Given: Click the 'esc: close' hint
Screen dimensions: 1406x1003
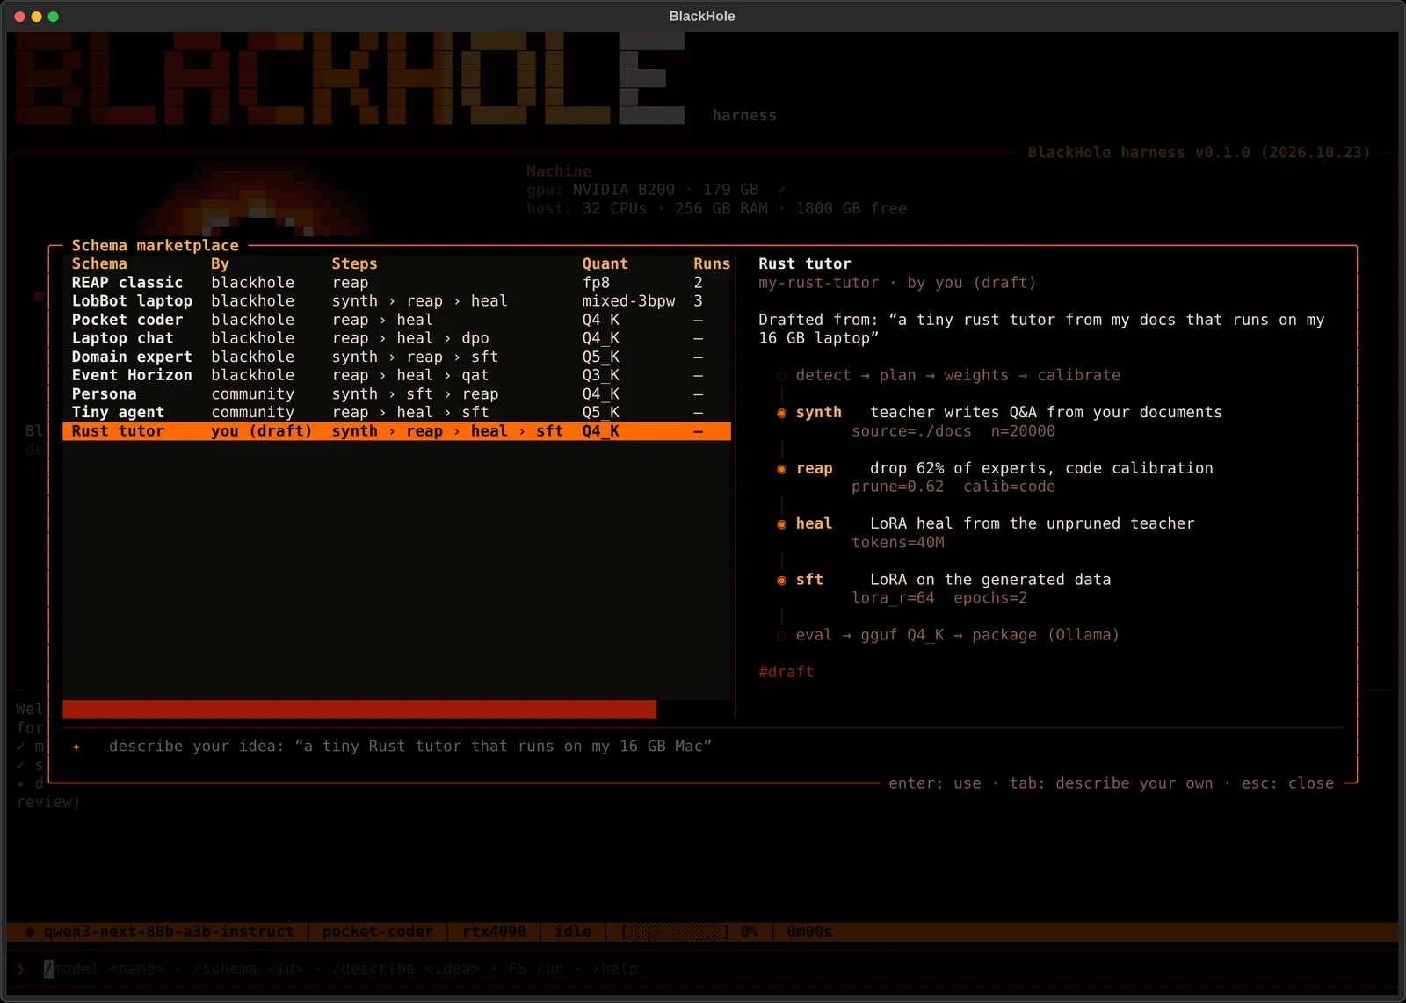Looking at the screenshot, I should click(x=1287, y=783).
